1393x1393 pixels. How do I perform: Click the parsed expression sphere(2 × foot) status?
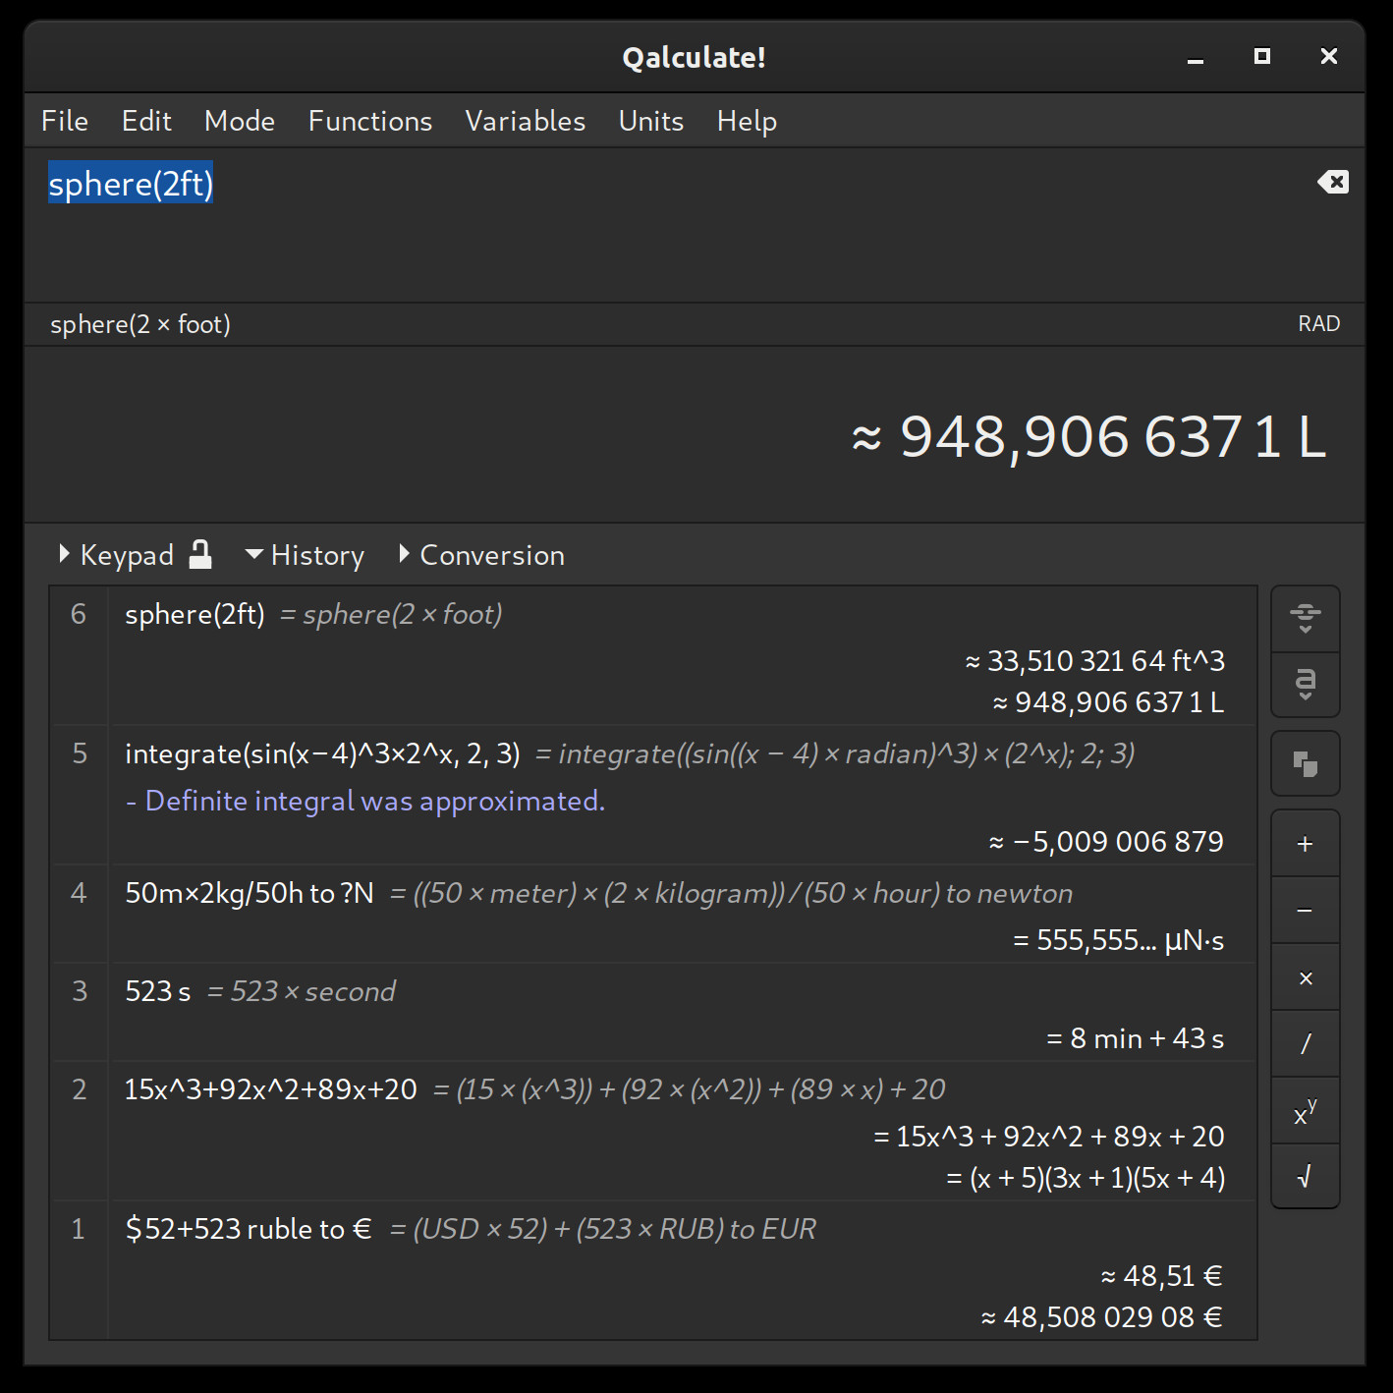[x=140, y=324]
